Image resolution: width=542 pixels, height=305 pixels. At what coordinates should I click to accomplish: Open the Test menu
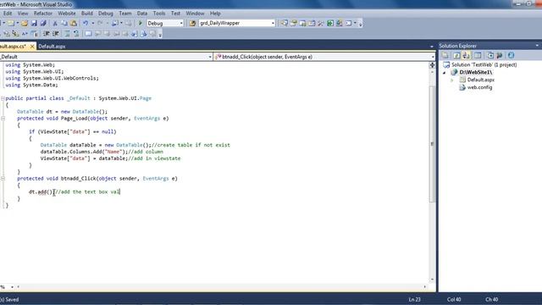coord(175,14)
